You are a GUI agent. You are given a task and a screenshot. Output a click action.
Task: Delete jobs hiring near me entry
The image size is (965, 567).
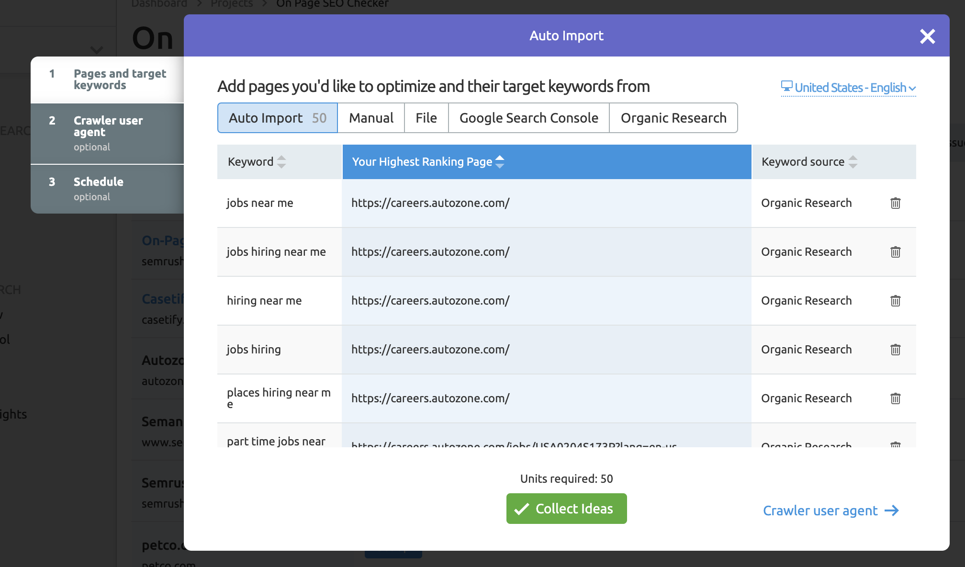coord(896,251)
